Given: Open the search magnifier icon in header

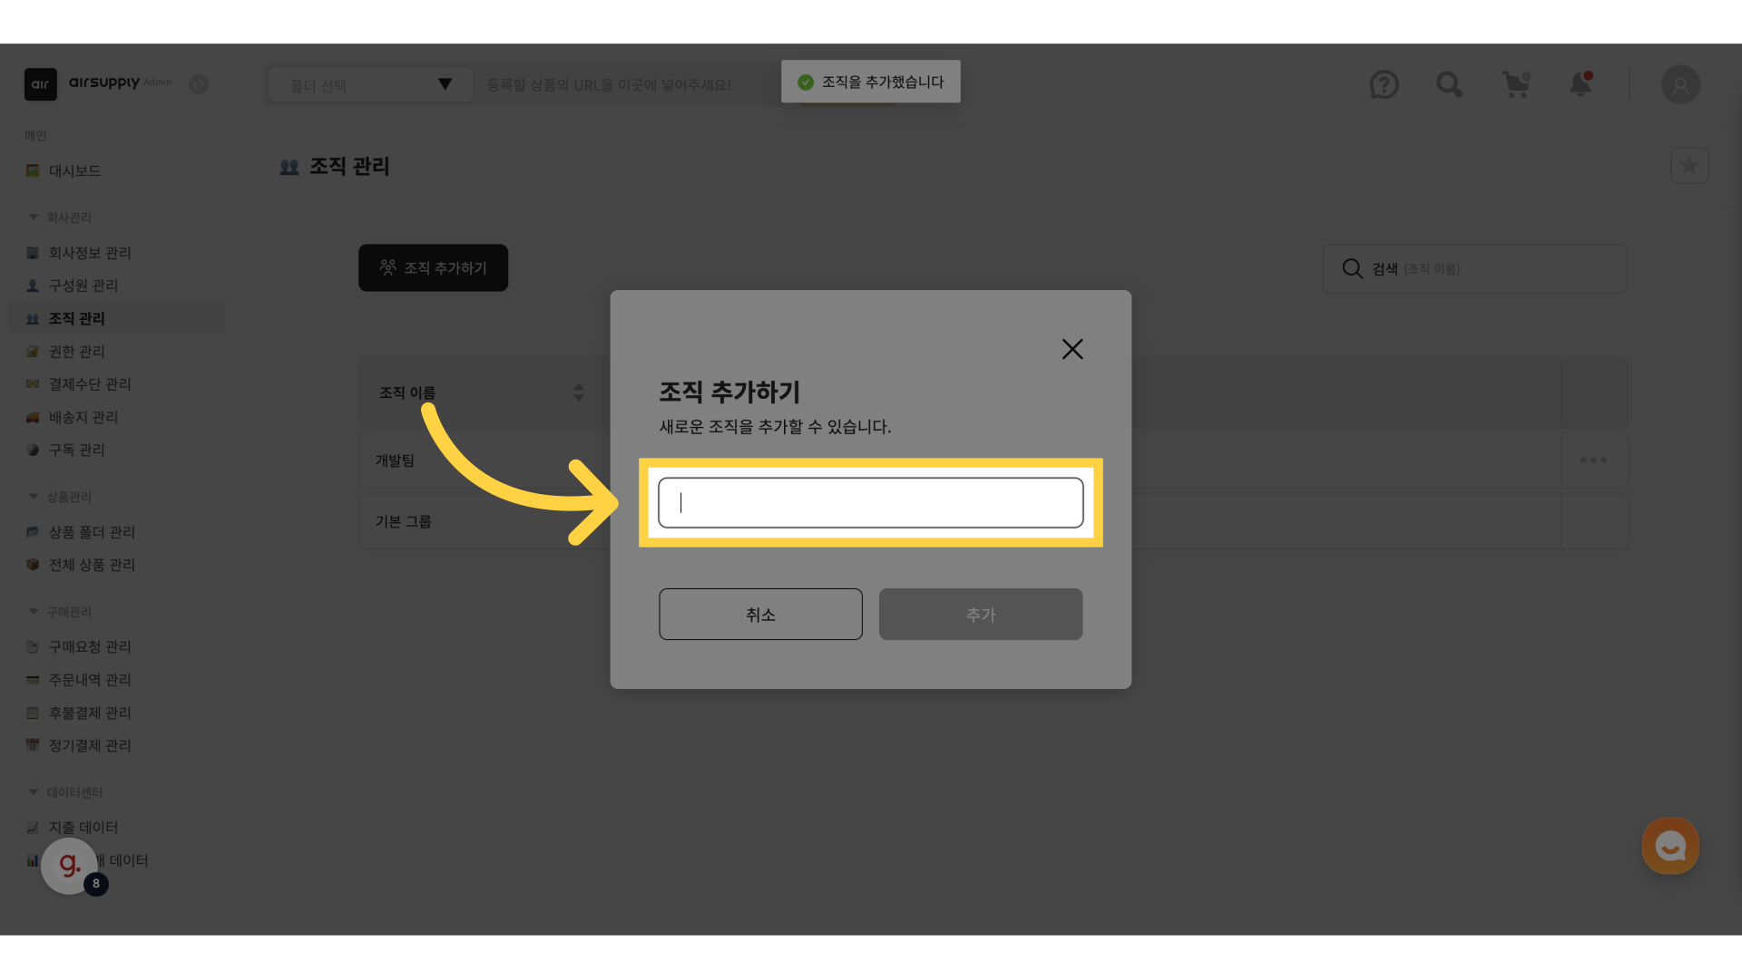Looking at the screenshot, I should click(1449, 85).
